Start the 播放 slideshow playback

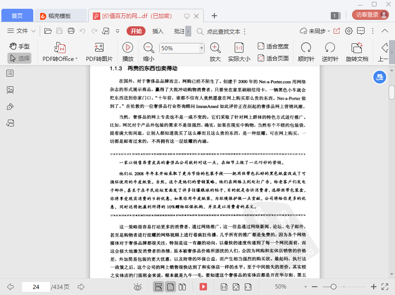(128, 52)
